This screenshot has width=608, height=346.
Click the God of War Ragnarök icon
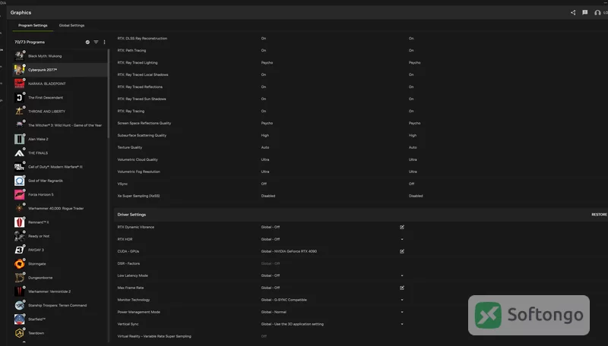[20, 181]
